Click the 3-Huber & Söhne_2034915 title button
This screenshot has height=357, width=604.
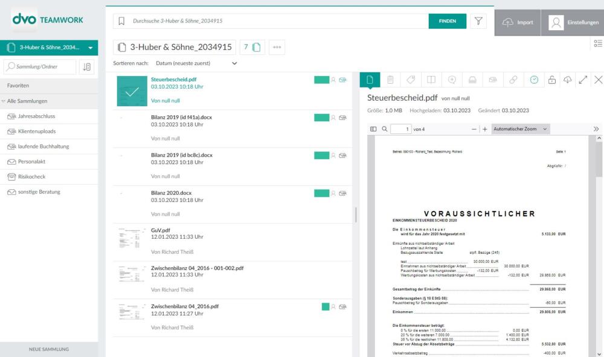[175, 47]
